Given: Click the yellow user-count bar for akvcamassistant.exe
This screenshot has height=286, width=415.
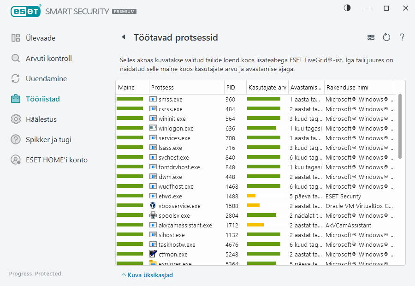Looking at the screenshot, I should [x=255, y=225].
